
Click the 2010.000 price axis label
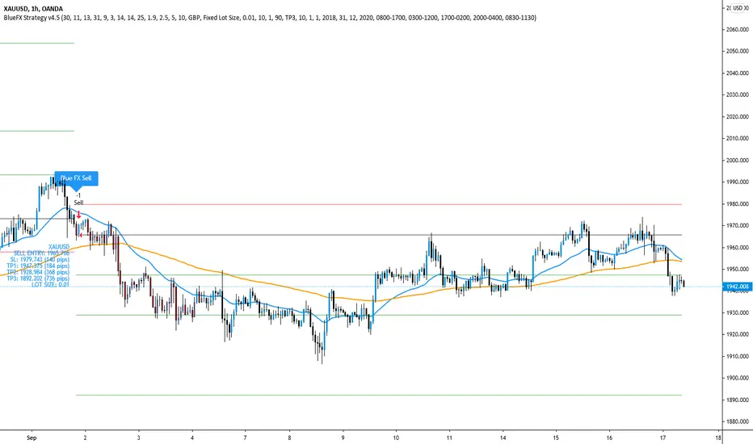pyautogui.click(x=738, y=139)
